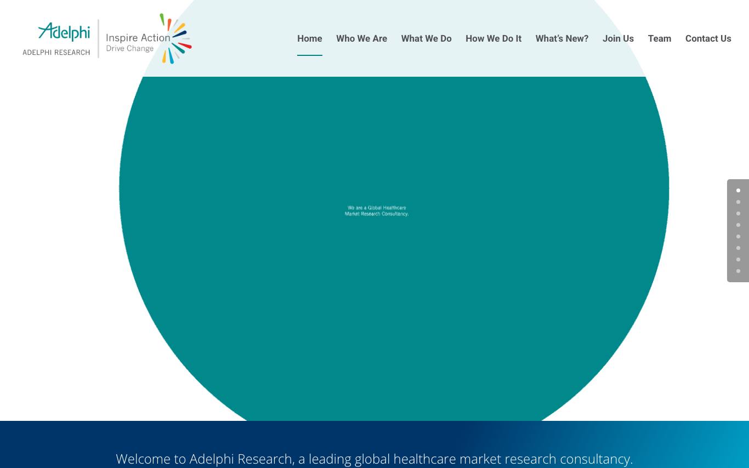This screenshot has height=468, width=749.
Task: Jump to third section dot
Action: 738,214
